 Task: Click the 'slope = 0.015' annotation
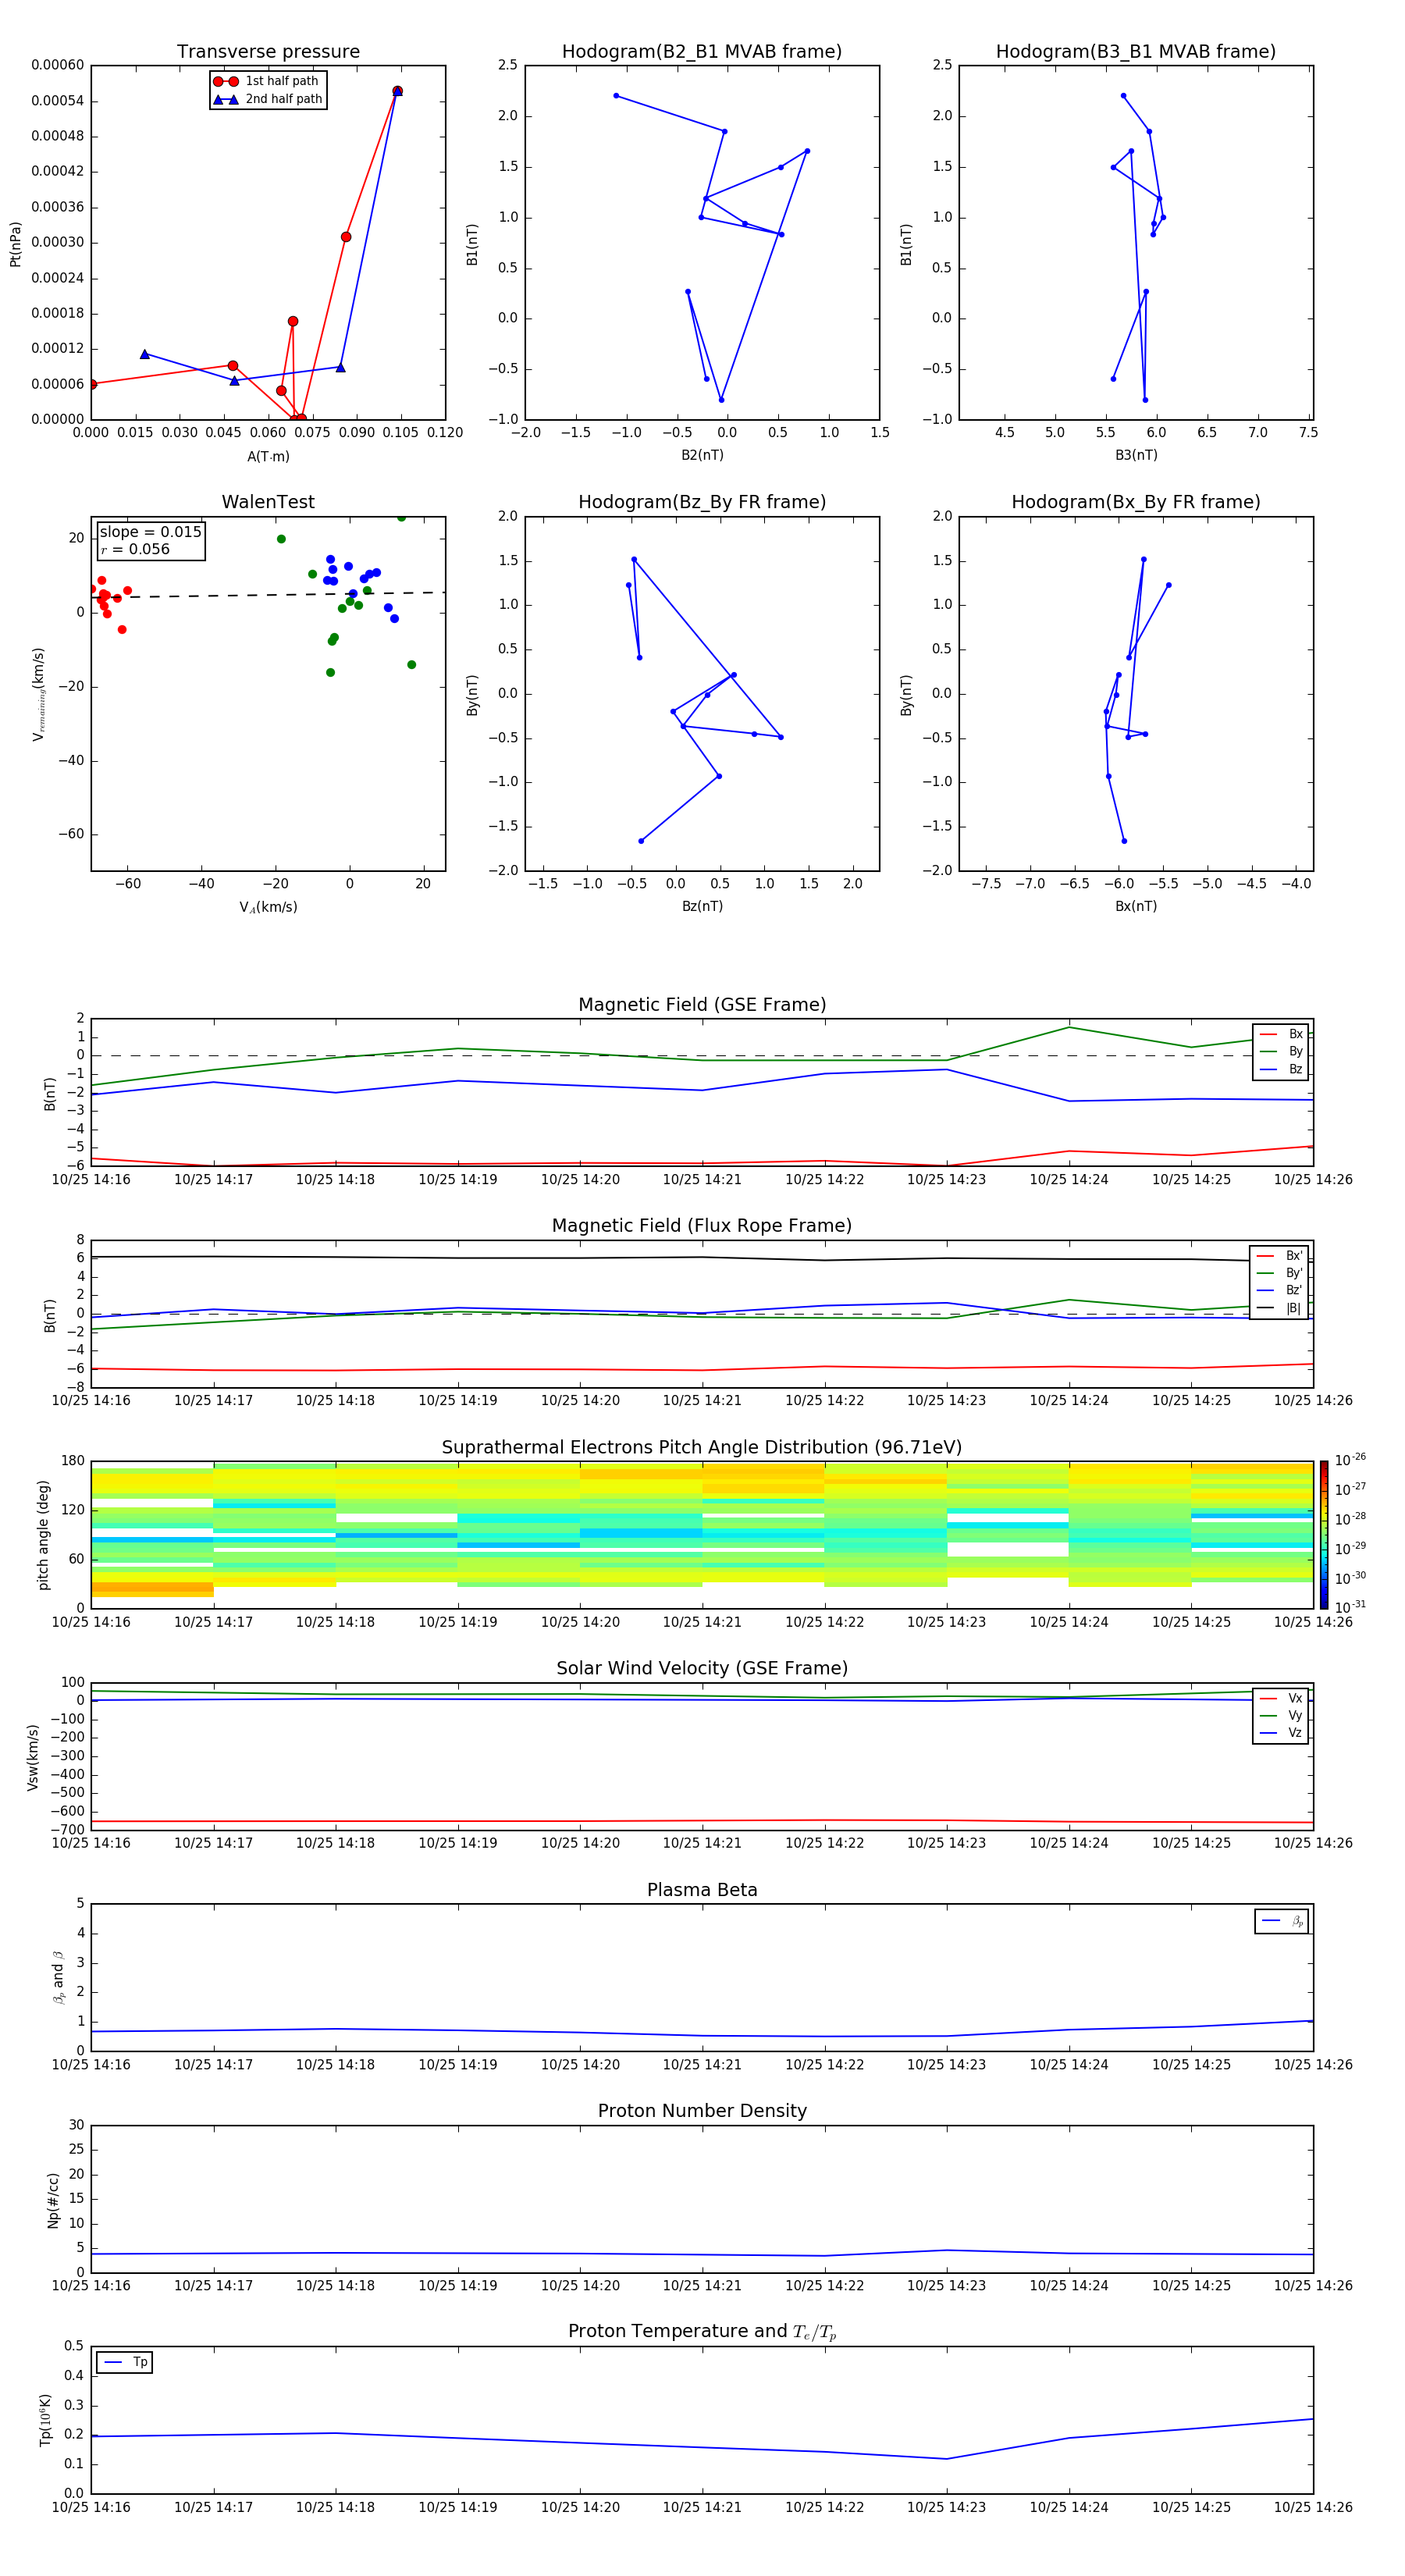[151, 532]
